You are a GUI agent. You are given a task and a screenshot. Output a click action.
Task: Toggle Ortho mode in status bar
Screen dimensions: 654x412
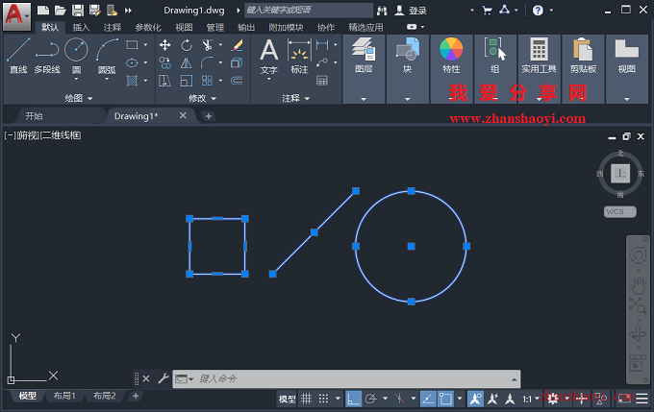353,399
